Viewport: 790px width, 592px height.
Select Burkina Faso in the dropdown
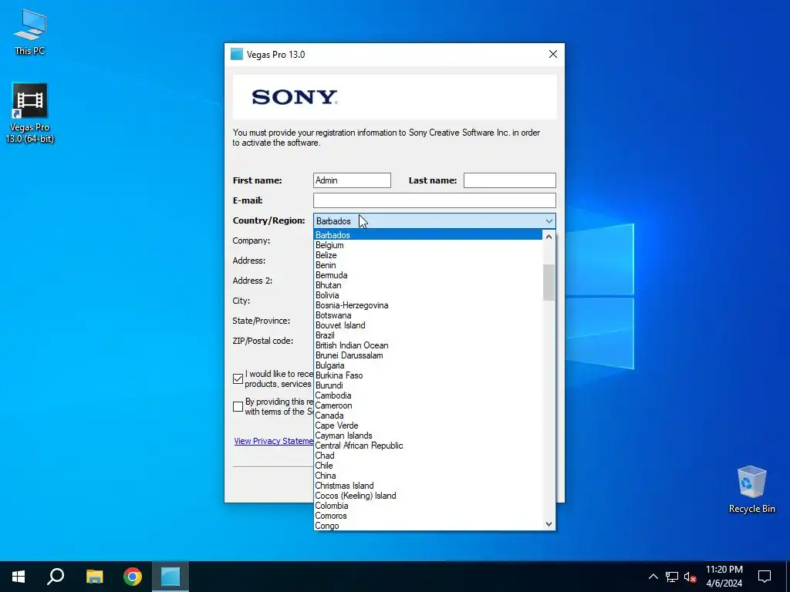[428, 375]
